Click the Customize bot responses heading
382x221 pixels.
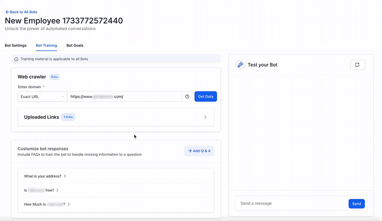tap(43, 149)
